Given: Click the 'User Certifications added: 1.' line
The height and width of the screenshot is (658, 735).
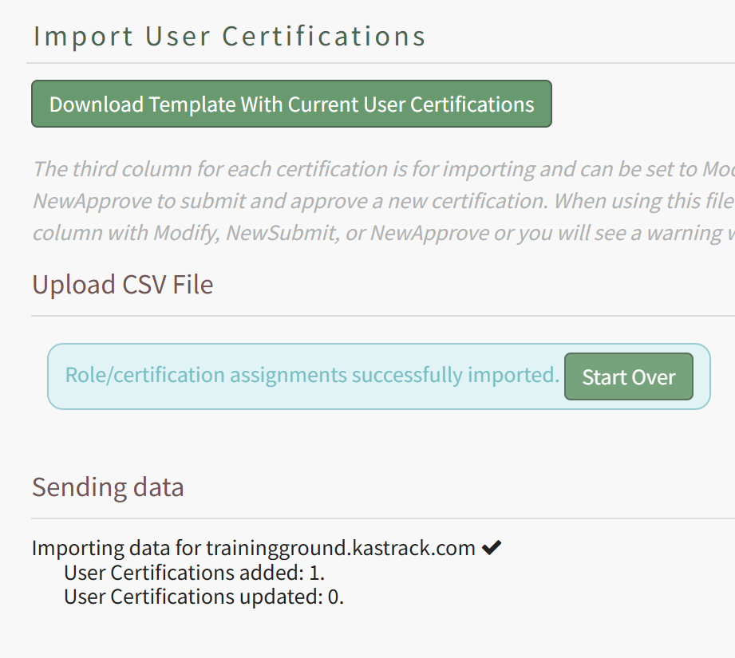Looking at the screenshot, I should click(194, 573).
